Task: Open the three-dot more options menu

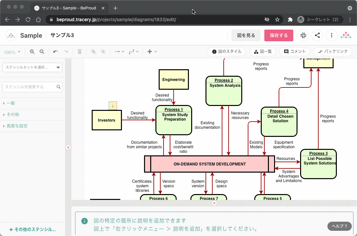Action: tap(331, 35)
